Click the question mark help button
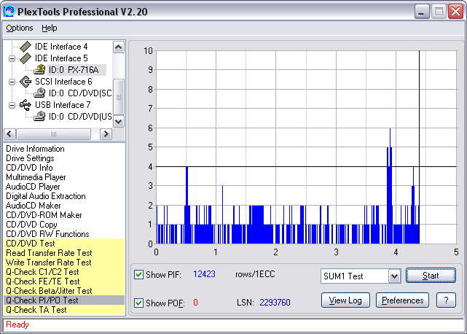Screen dimensions: 467x334 [x=446, y=300]
